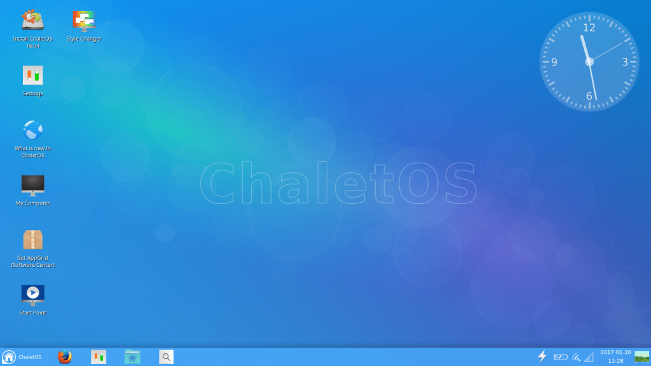
Task: Click the 'My Computer' label text
Action: pyautogui.click(x=33, y=203)
